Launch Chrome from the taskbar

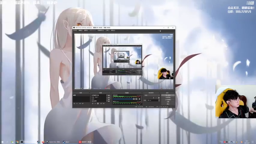point(17,142)
